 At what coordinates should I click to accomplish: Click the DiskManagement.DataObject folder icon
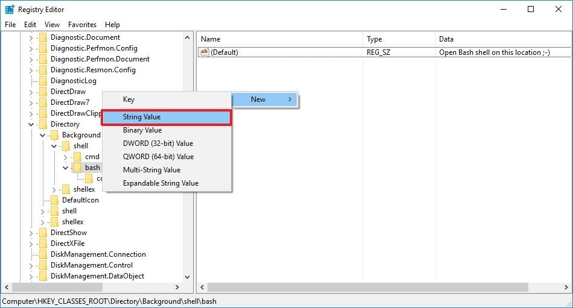[43, 276]
